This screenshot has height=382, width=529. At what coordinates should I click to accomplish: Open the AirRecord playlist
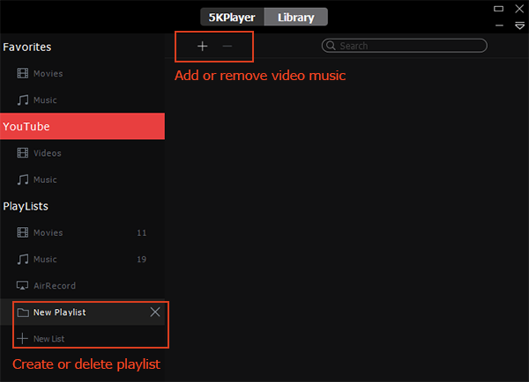(82, 286)
